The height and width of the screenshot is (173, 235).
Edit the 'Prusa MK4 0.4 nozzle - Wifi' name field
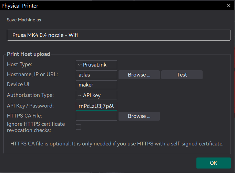pyautogui.click(x=119, y=35)
